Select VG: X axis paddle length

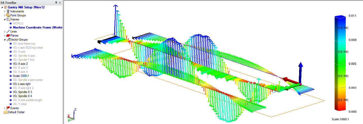27,100
